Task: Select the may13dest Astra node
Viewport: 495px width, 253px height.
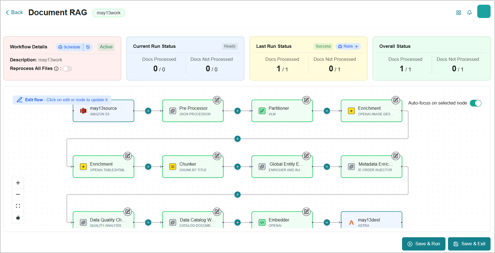Action: (372, 220)
